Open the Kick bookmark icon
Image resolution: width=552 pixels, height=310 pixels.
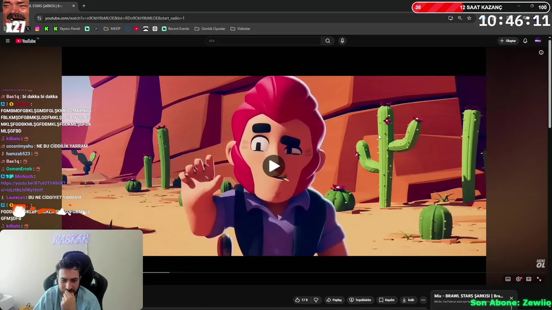pos(47,29)
